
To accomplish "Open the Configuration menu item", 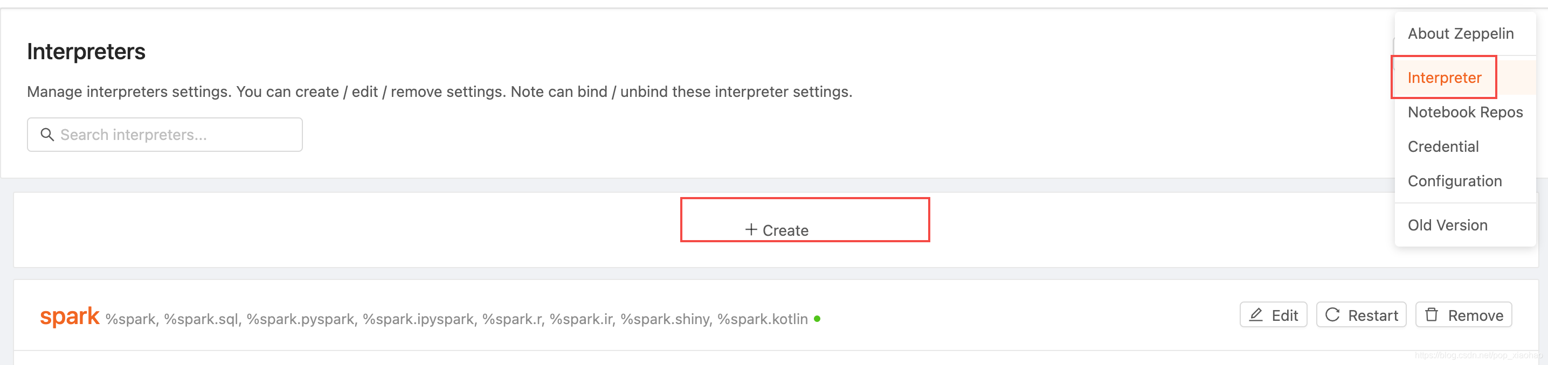I will 1454,181.
